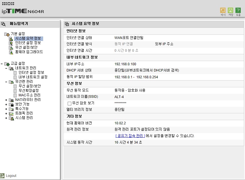Click the firmware version 10.02.2

pos(120,123)
